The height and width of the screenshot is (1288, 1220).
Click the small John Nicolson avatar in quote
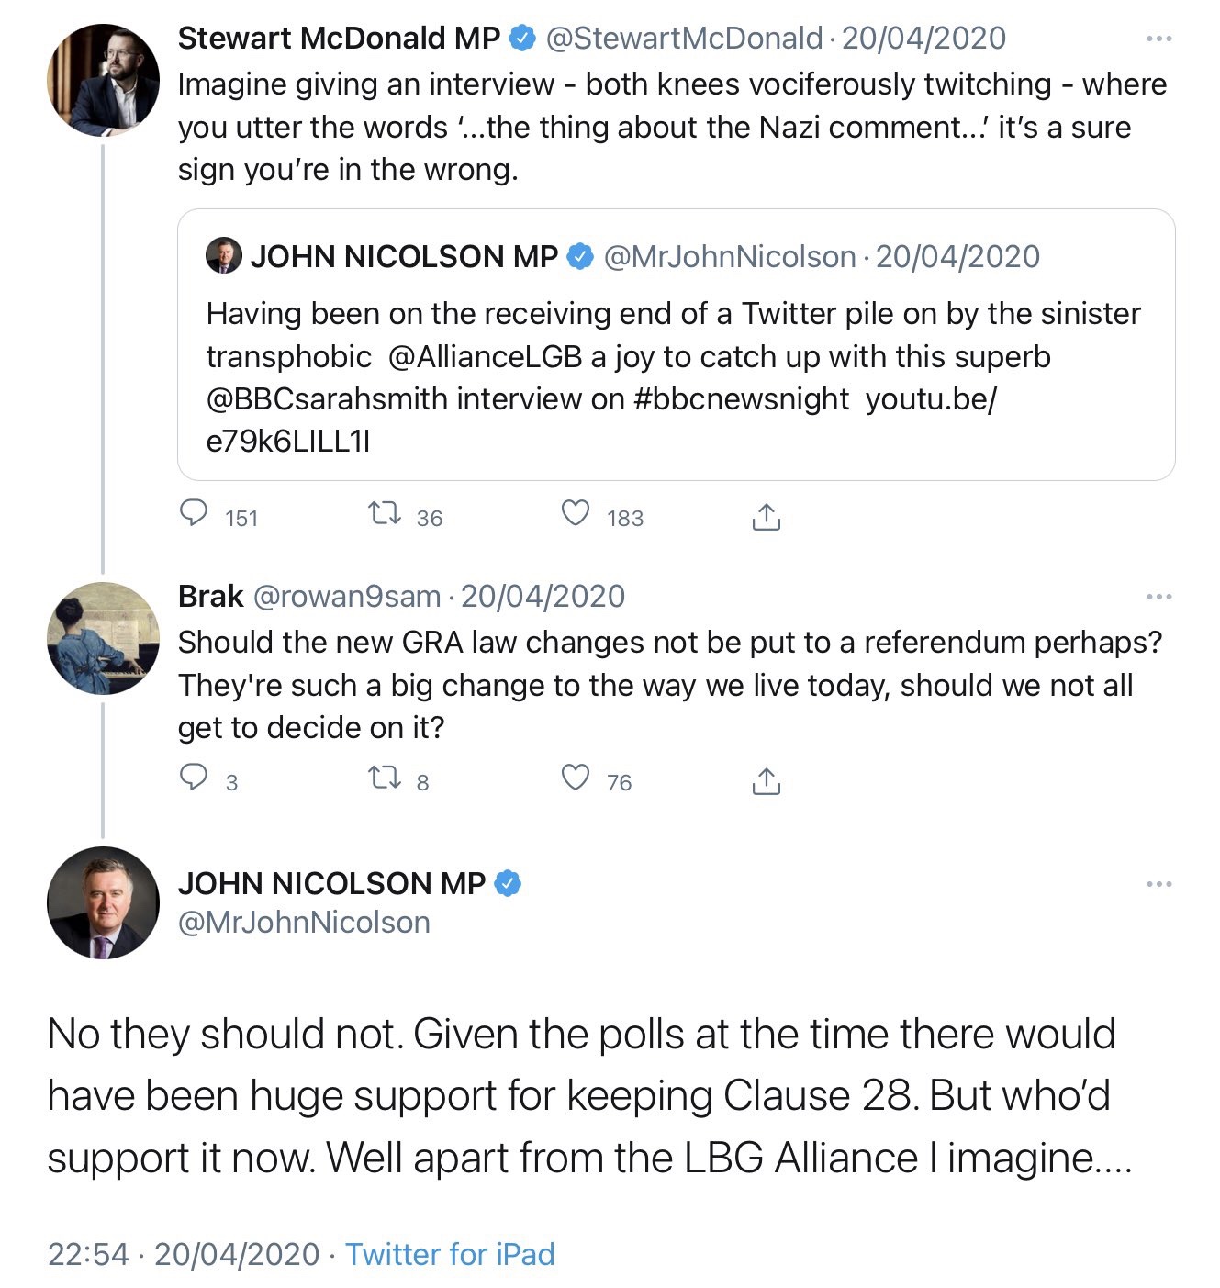tap(224, 256)
